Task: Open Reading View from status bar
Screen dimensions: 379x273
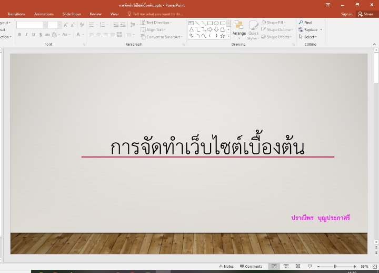Action: point(296,266)
